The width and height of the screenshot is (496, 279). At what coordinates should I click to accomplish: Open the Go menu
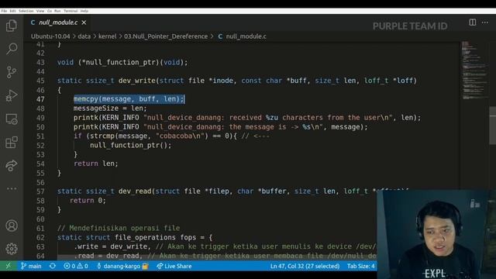point(50,11)
